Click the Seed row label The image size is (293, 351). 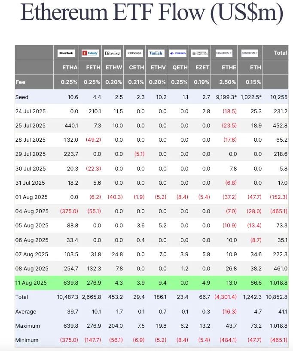click(x=22, y=97)
